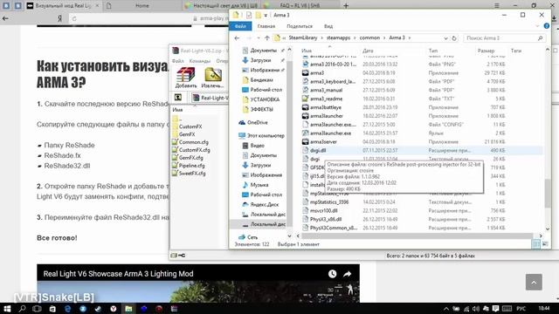Go up one level in WinRAR path bar
Viewport: 559px width, 314px height.
click(x=178, y=98)
